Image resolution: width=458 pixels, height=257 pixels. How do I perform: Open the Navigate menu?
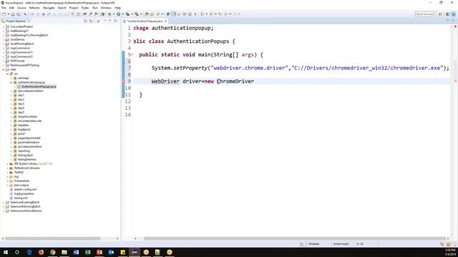click(49, 8)
